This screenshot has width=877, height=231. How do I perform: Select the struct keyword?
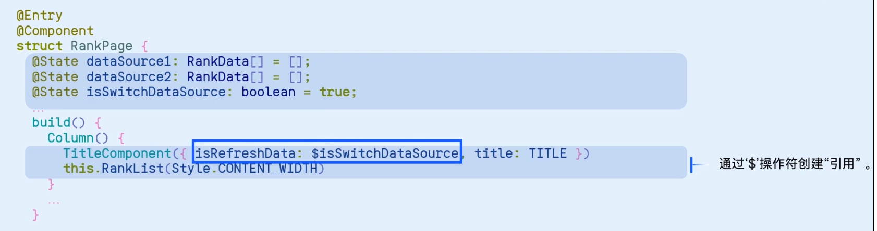(x=40, y=46)
